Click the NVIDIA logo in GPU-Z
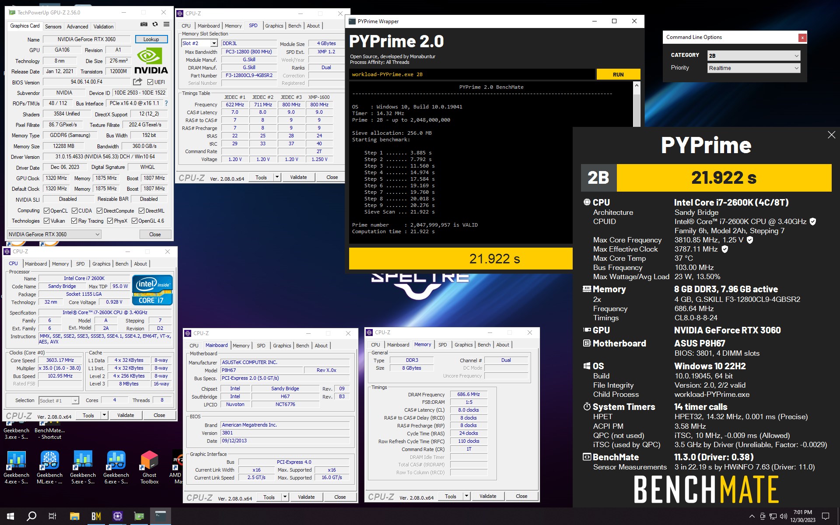The height and width of the screenshot is (525, 840). click(151, 61)
